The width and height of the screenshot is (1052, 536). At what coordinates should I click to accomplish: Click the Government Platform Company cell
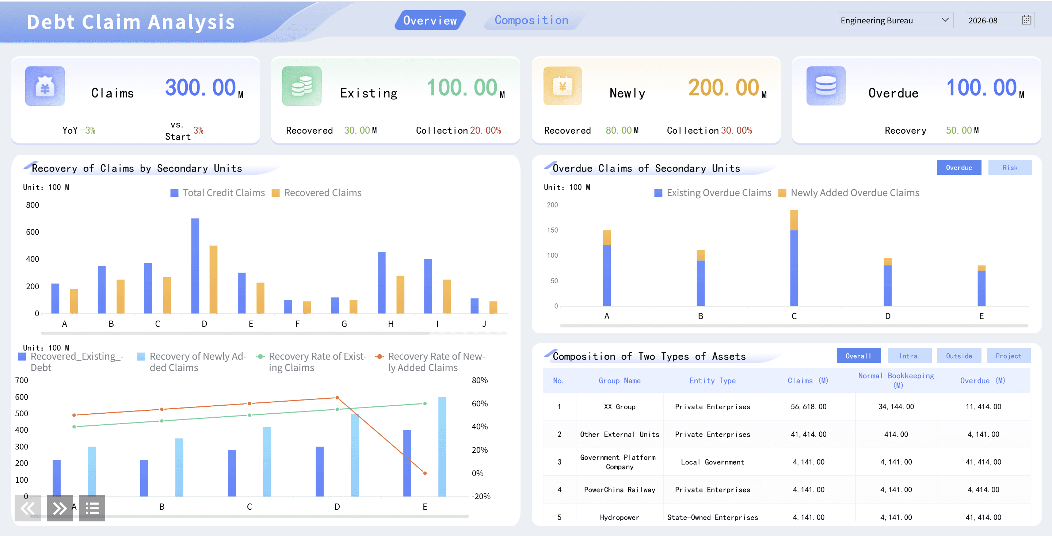click(x=620, y=462)
